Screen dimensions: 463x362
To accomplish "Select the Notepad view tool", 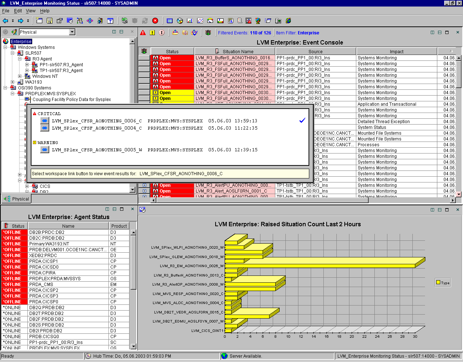I will point(230,21).
